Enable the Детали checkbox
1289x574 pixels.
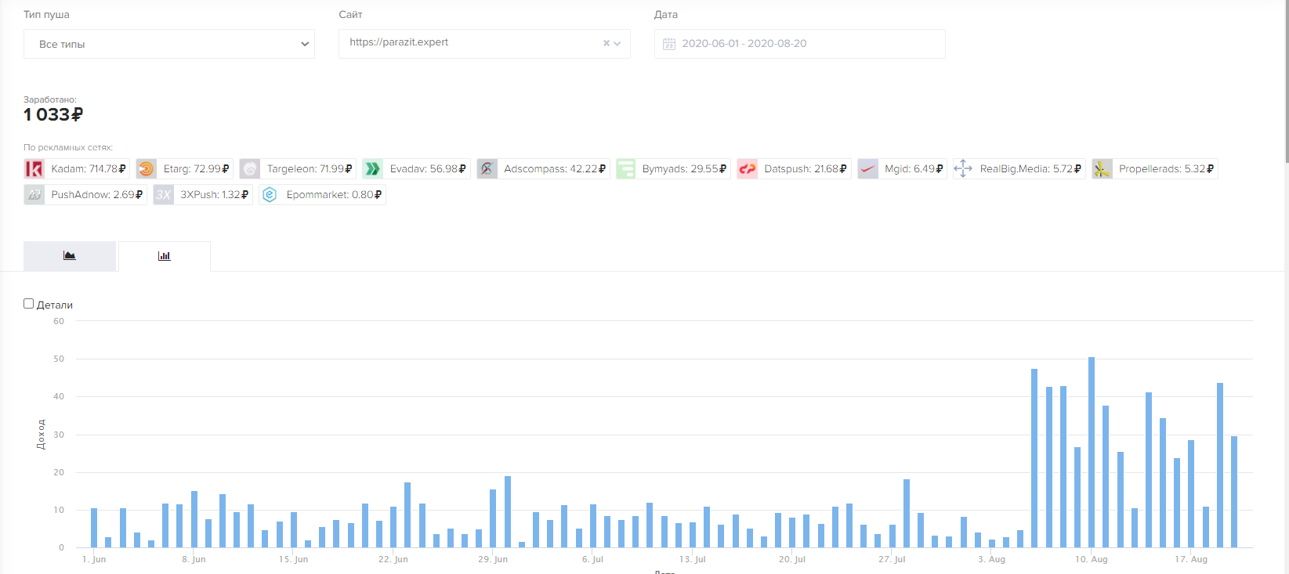click(29, 304)
